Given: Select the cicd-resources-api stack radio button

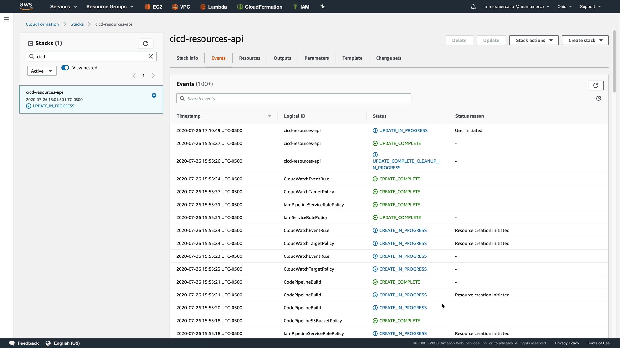Looking at the screenshot, I should (x=154, y=95).
